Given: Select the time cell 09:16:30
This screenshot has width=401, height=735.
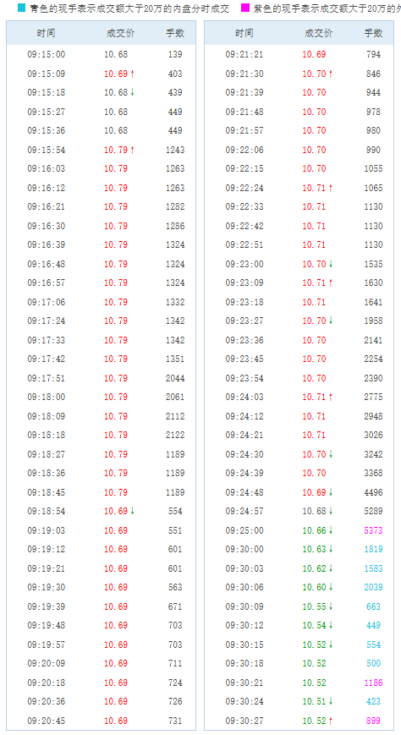Looking at the screenshot, I should click(46, 226).
